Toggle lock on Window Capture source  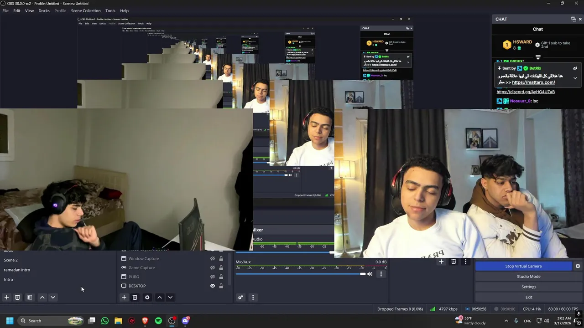click(x=221, y=258)
